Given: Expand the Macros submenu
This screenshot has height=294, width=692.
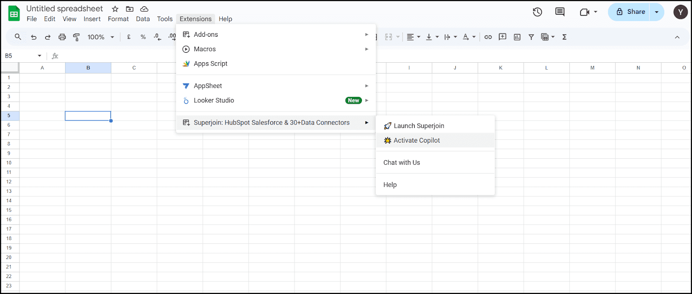Looking at the screenshot, I should click(276, 49).
